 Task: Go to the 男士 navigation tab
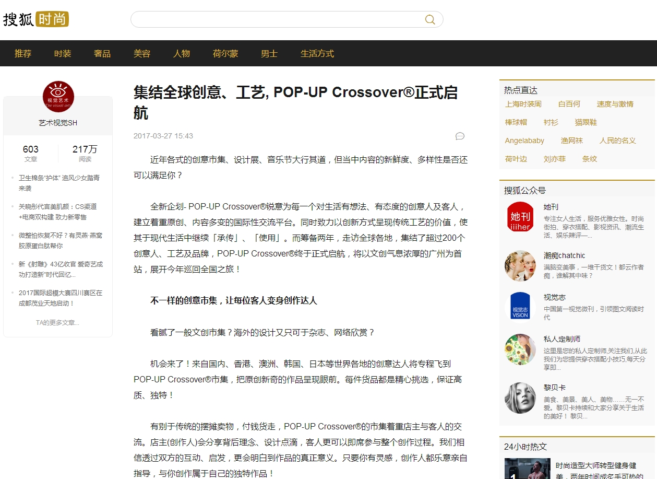tap(269, 53)
